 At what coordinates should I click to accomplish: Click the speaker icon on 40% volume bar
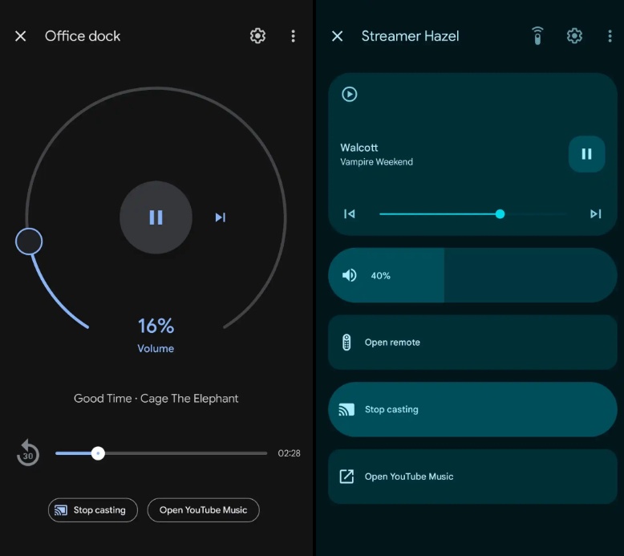pos(350,275)
